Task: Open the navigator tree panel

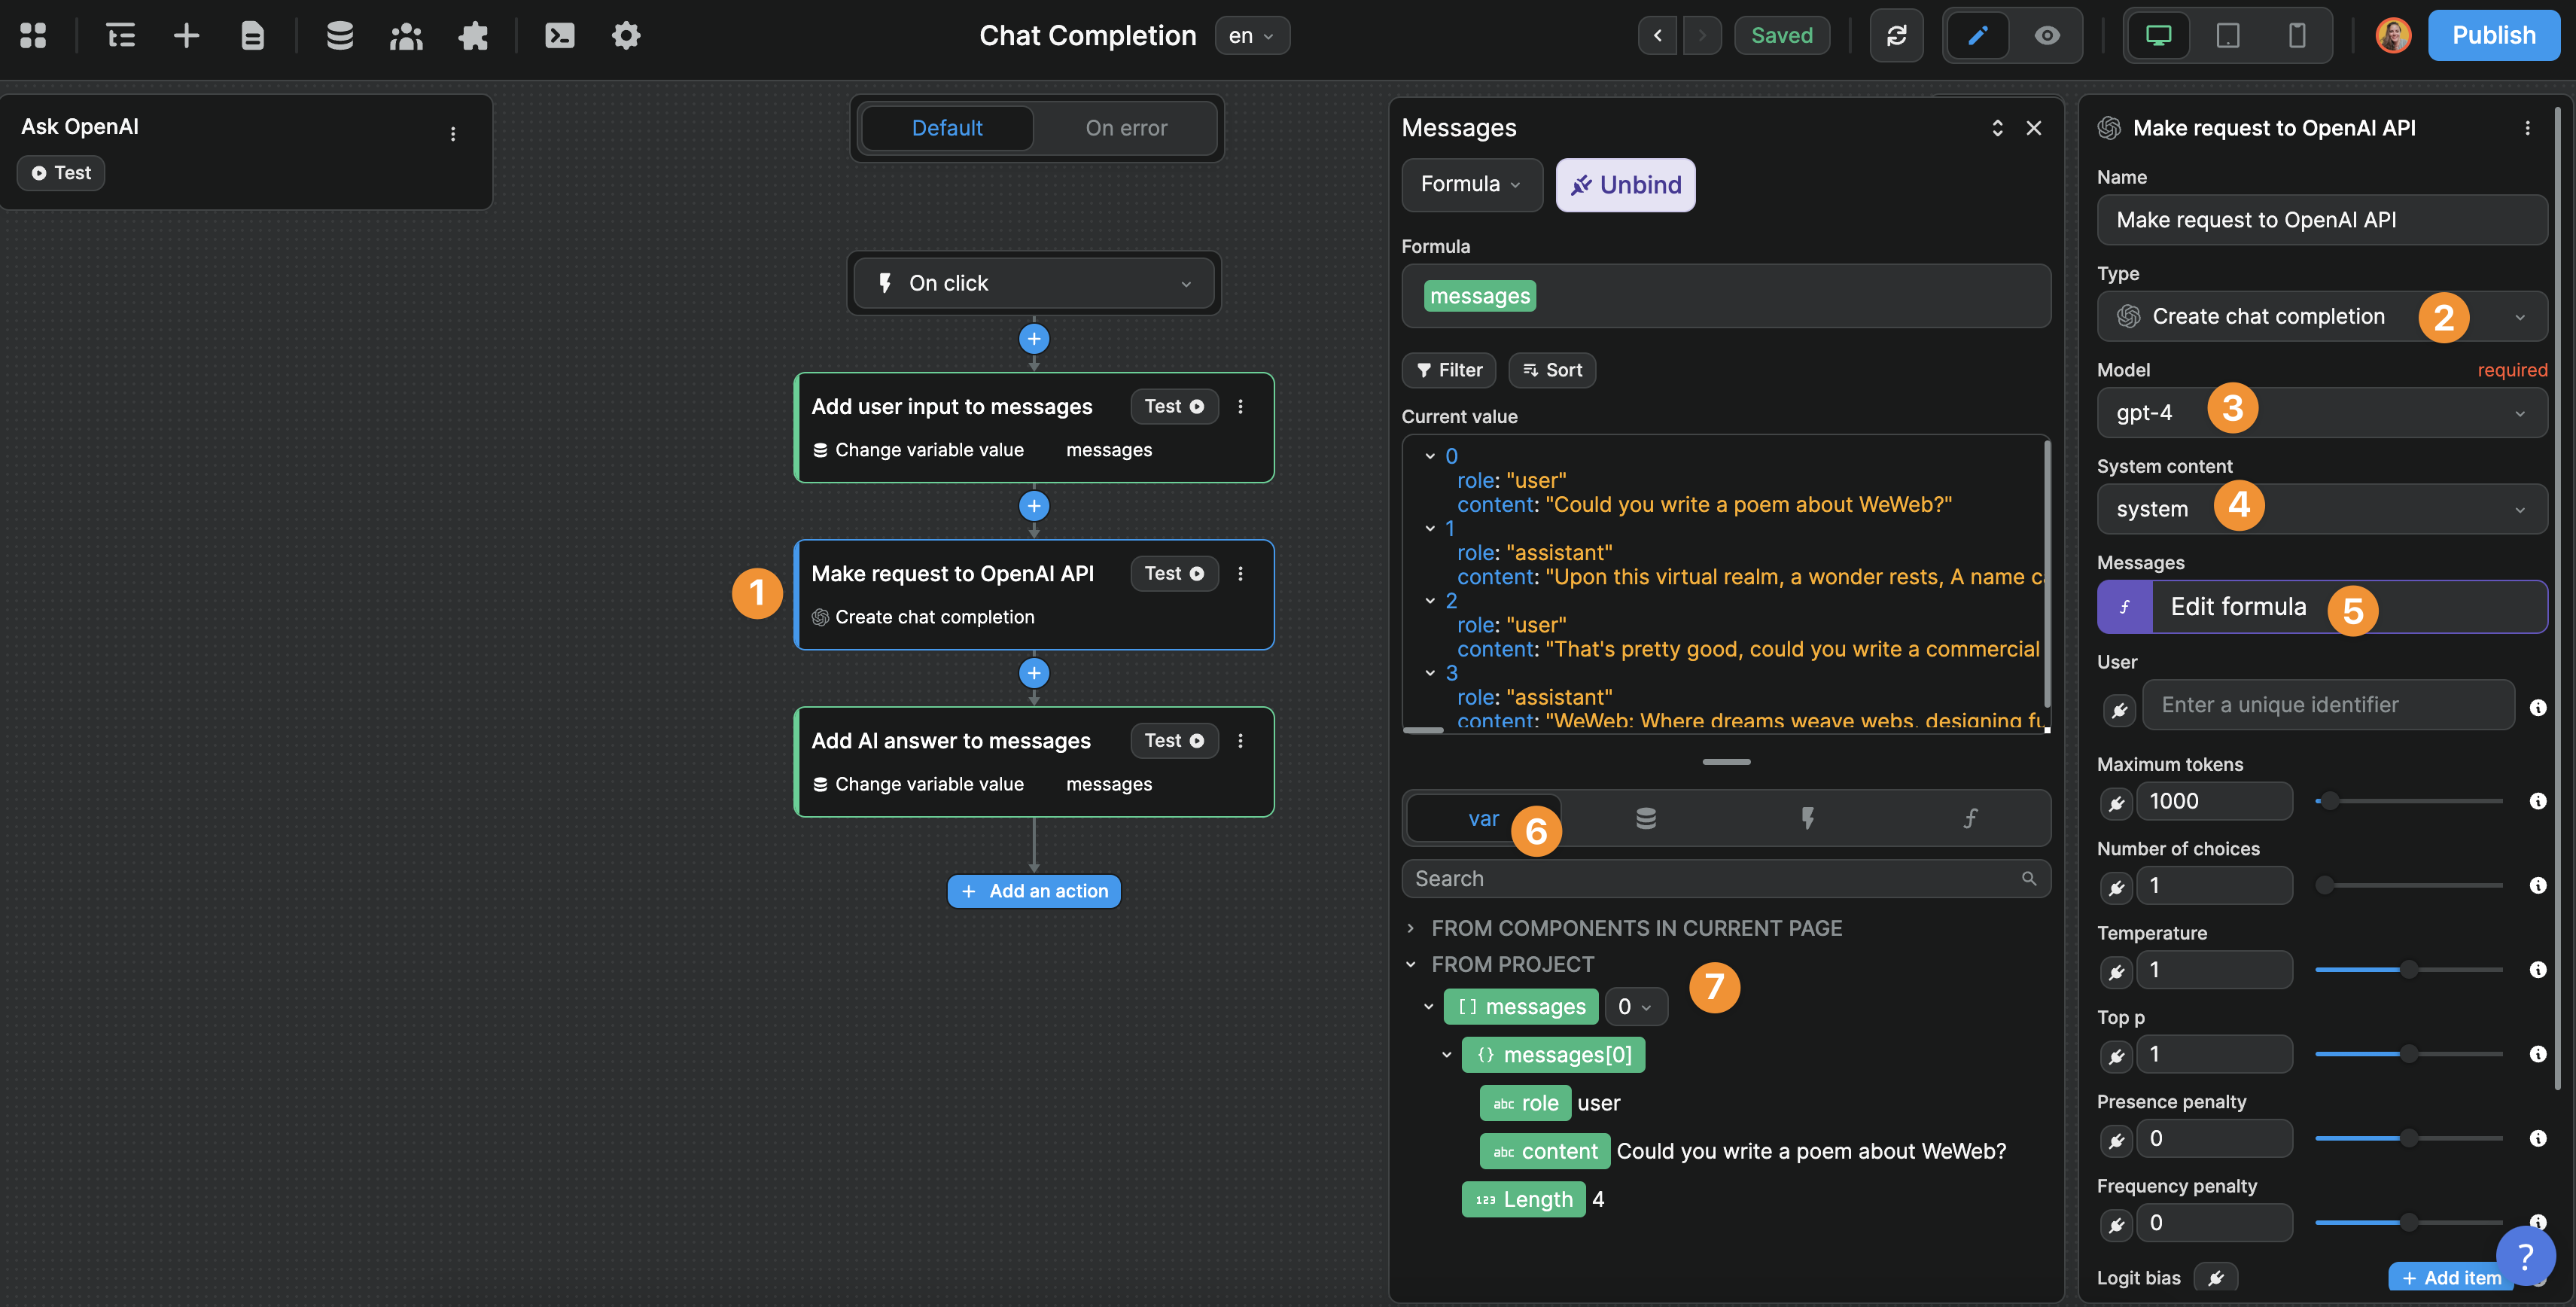Action: (x=120, y=35)
